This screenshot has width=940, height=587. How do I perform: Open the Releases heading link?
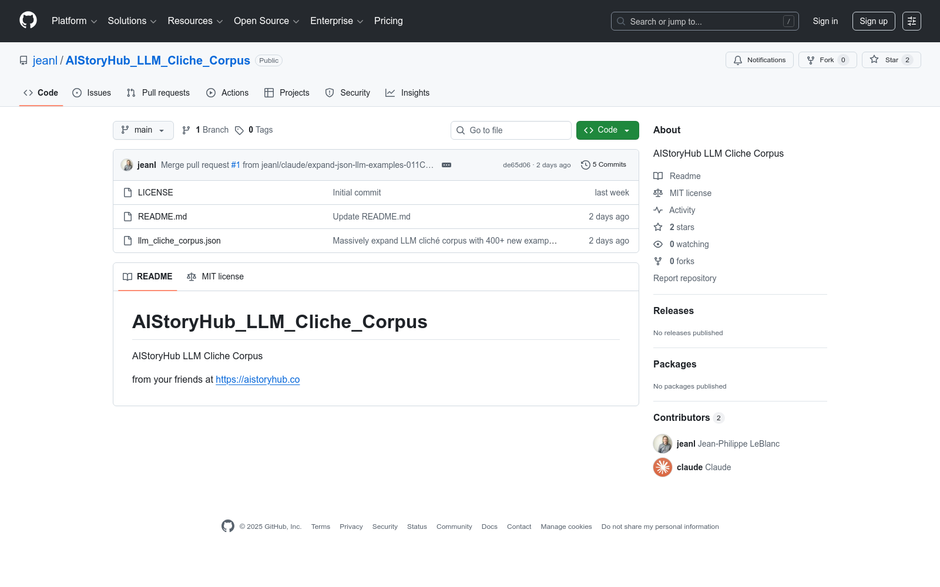tap(674, 311)
